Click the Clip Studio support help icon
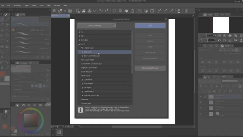 187,11
